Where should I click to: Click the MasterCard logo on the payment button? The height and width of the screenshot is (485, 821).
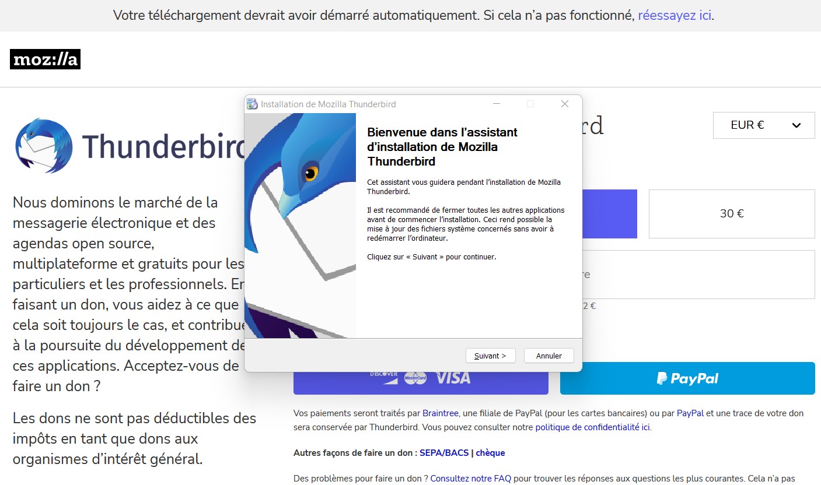click(415, 378)
